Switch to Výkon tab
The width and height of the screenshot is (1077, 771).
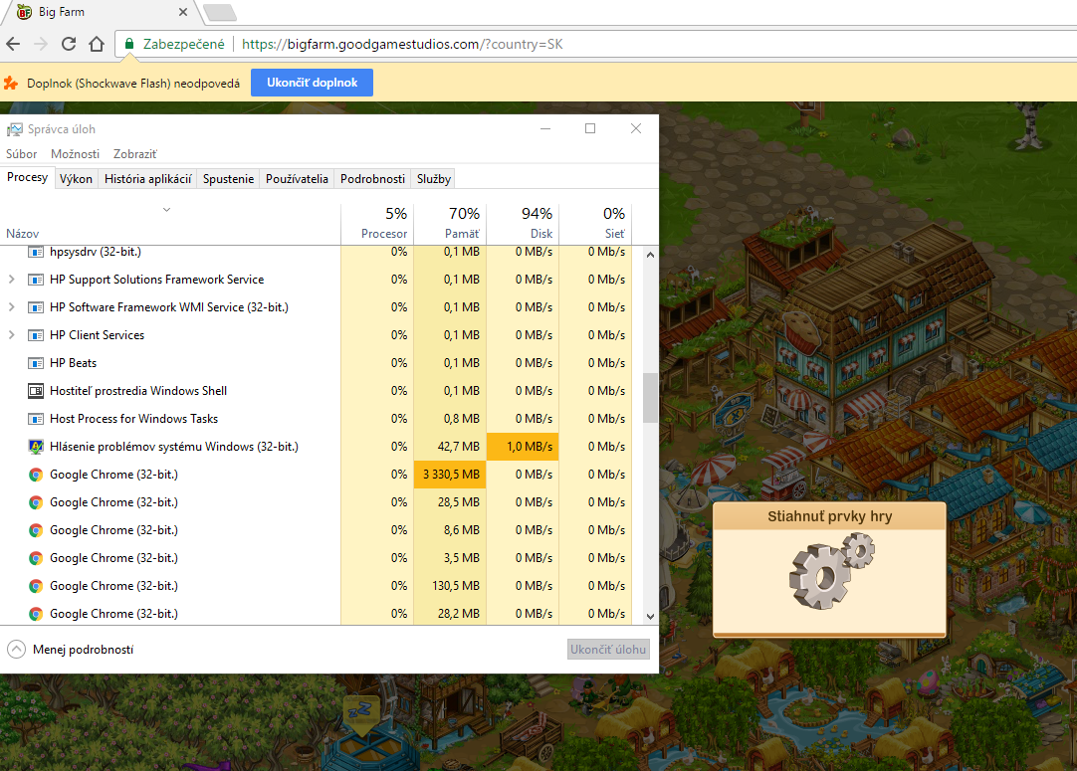pos(76,178)
